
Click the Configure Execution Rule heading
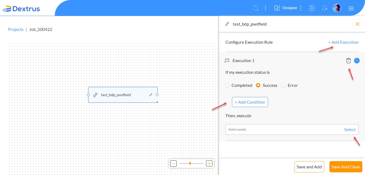pos(249,42)
